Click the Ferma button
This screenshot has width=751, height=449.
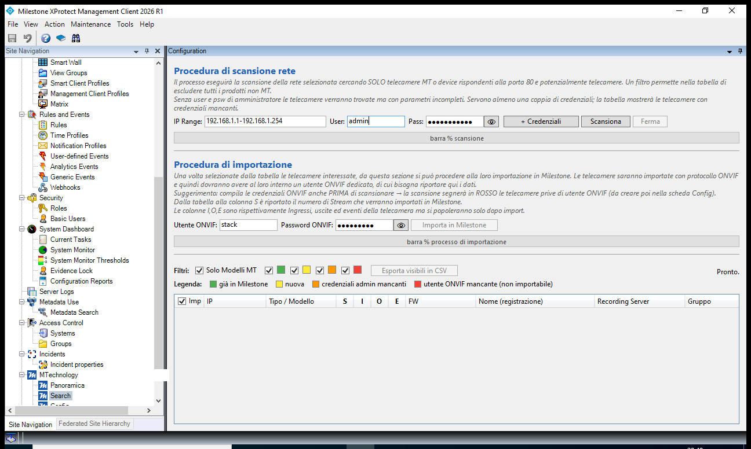pyautogui.click(x=650, y=122)
